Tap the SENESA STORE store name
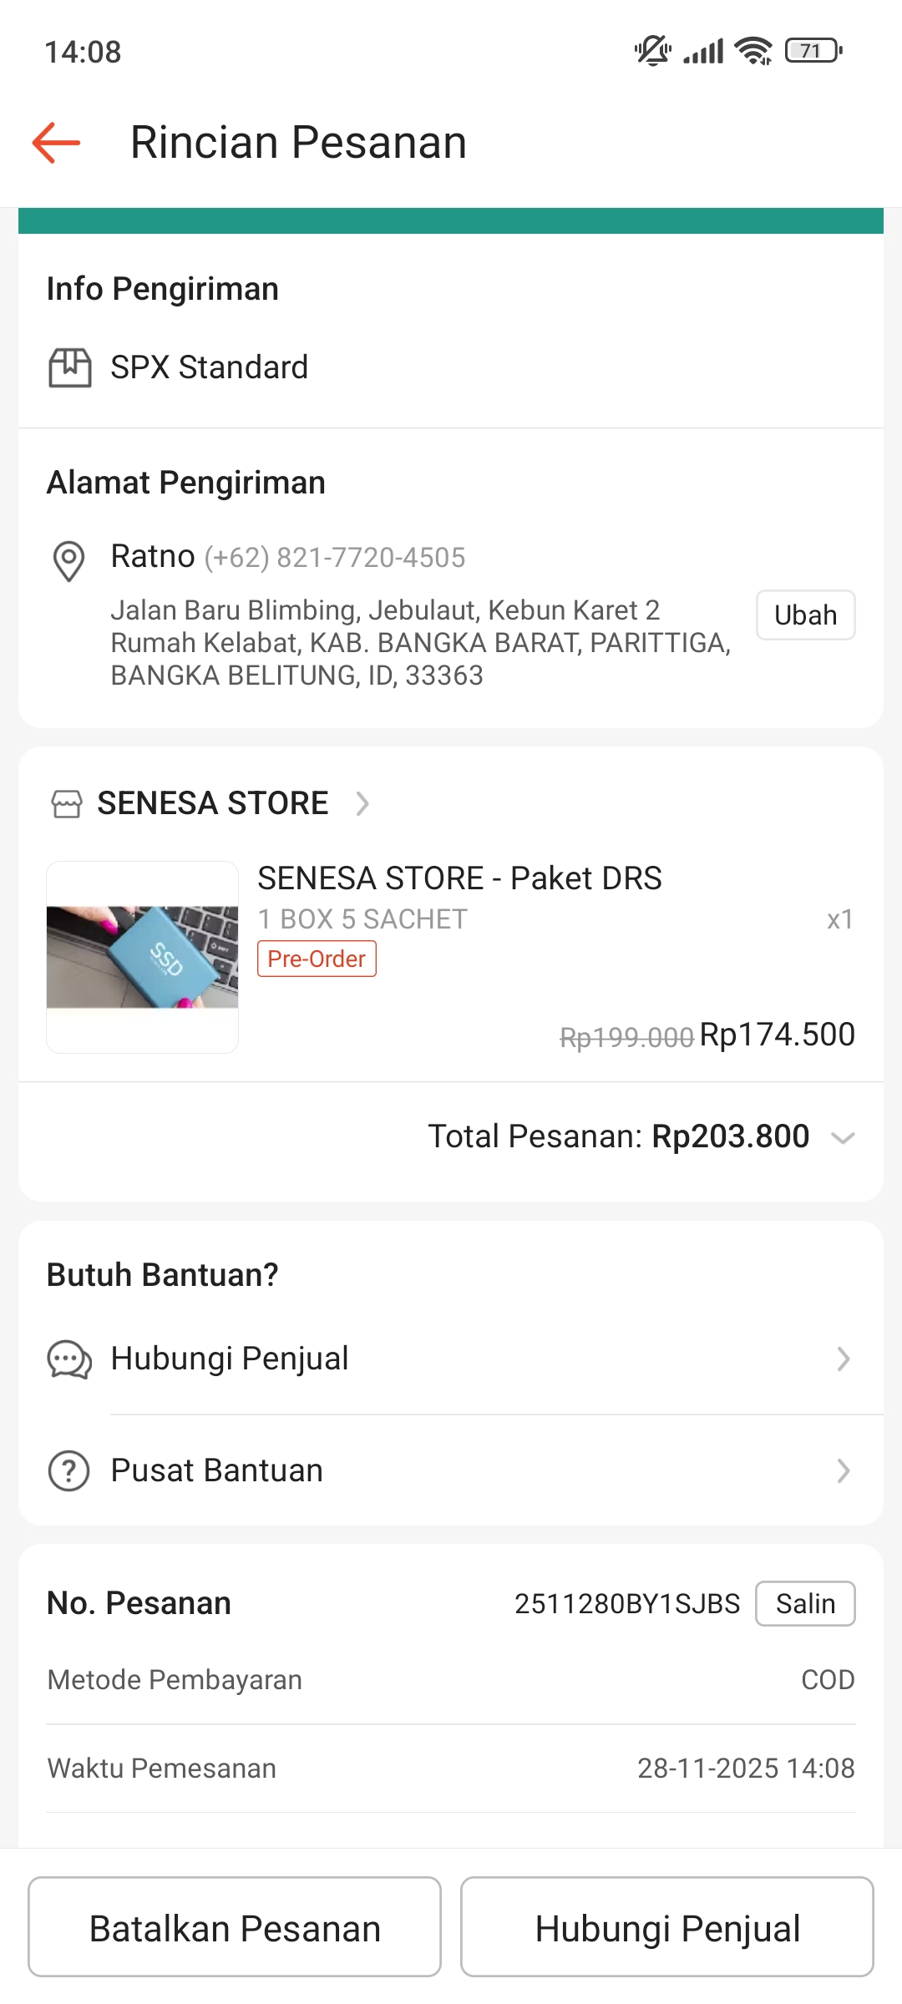Viewport: 902px width, 2004px height. pyautogui.click(x=213, y=803)
